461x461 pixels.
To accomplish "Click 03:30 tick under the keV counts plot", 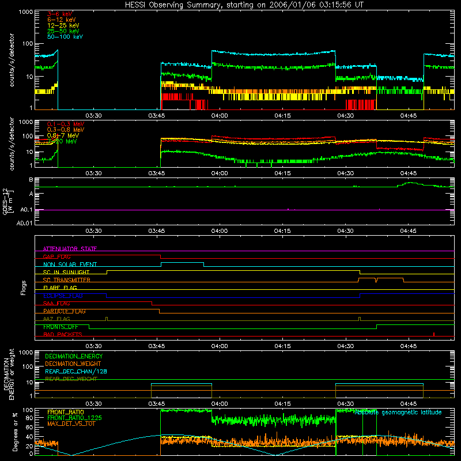I will pos(93,116).
